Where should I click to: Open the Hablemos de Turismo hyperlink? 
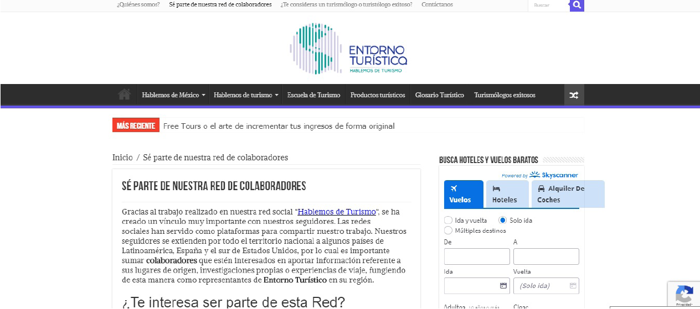click(x=337, y=212)
